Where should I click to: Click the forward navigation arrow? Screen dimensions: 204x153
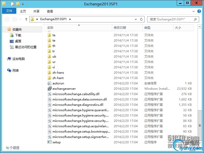(x=15, y=19)
